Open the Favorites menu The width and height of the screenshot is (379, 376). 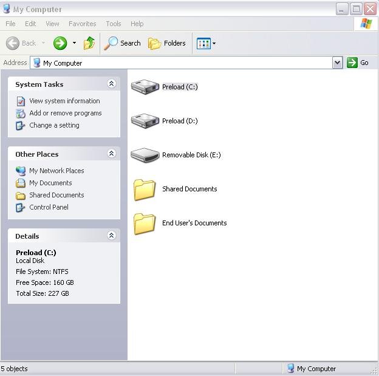(82, 24)
